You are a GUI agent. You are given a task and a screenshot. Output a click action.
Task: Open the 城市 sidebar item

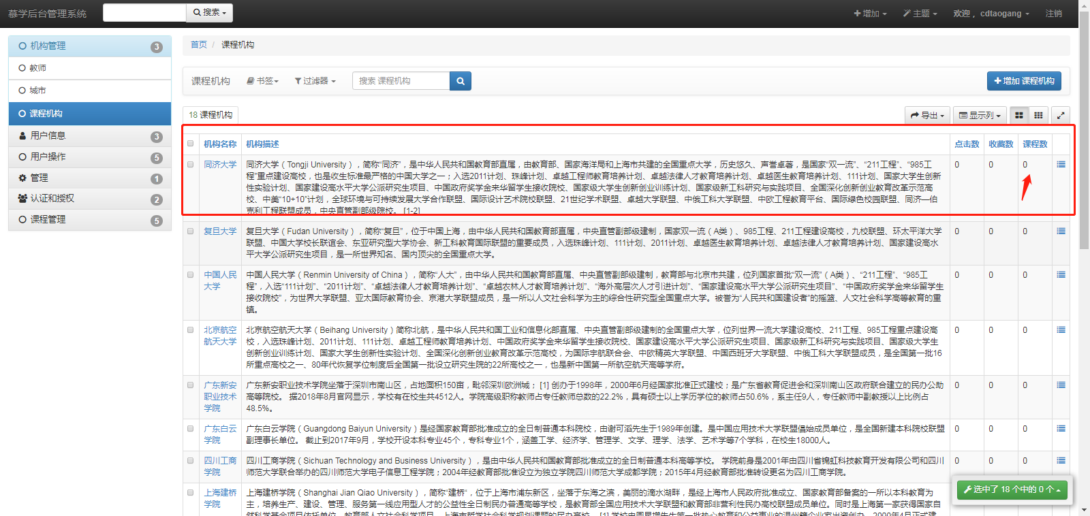[90, 91]
